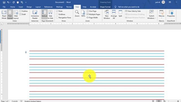181x102 pixels.
Task: Undo the last action
Action: tap(8, 2)
